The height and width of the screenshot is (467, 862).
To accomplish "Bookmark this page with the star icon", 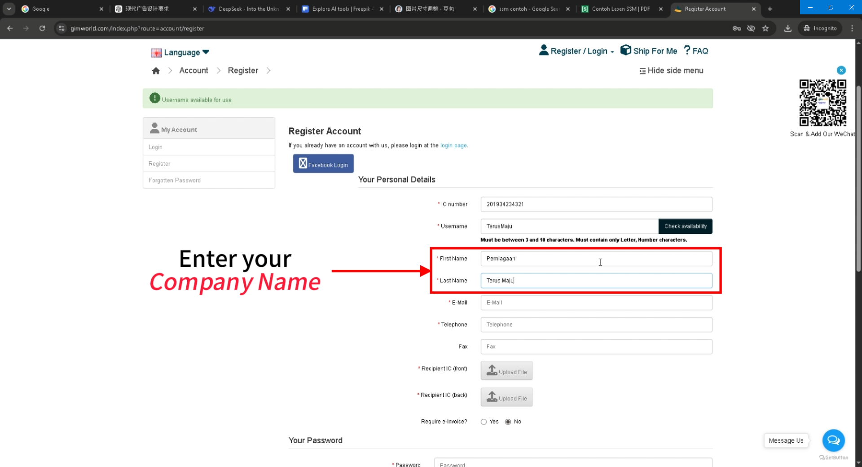I will point(765,28).
